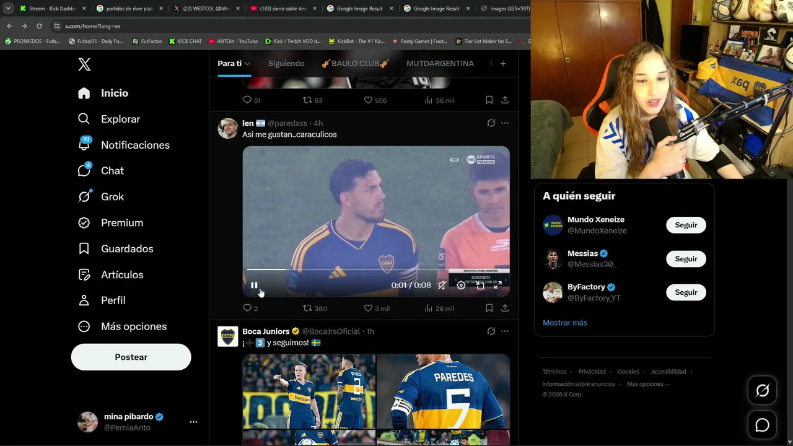This screenshot has height=446, width=793.
Task: Reload the page in the browser
Action: point(39,26)
